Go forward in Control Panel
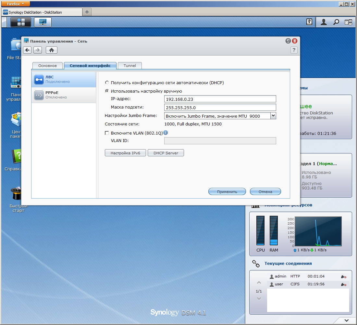Image resolution: width=357 pixels, height=325 pixels. coord(38,50)
